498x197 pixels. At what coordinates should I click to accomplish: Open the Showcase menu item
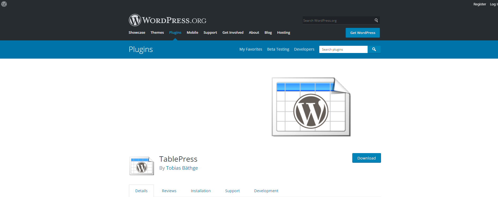pyautogui.click(x=137, y=33)
